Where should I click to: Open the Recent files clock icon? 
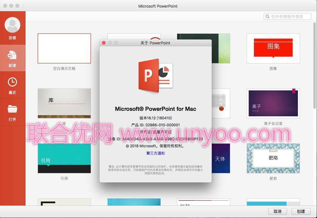point(12,82)
